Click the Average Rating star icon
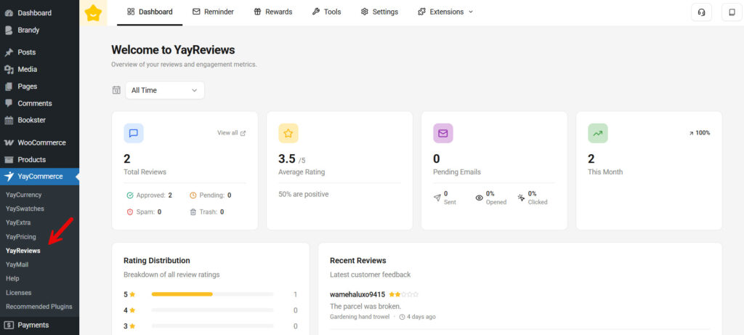This screenshot has height=335, width=744. coord(288,133)
